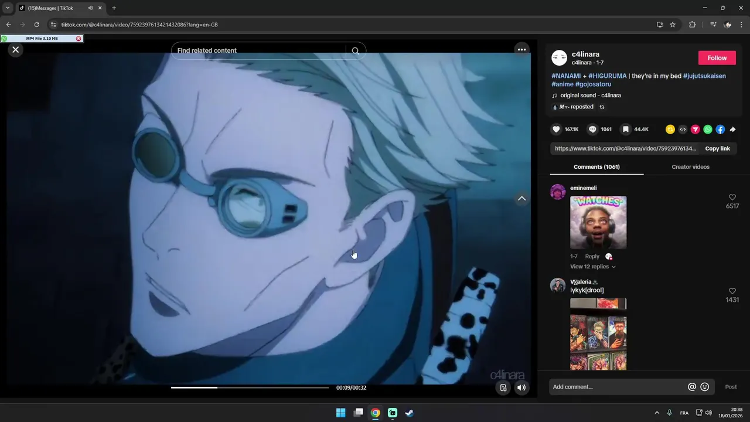Screen dimensions: 750x422
Task: Open the #NANAMI hashtag
Action: tap(566, 76)
